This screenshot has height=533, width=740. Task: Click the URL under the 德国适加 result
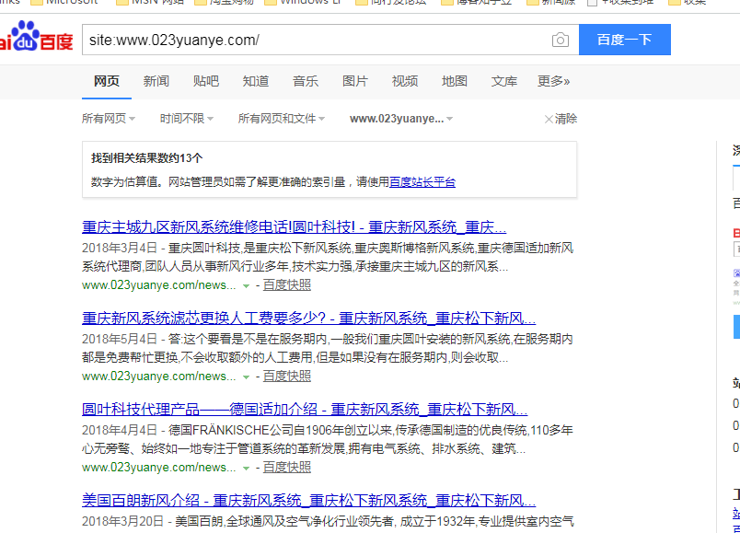tap(158, 468)
